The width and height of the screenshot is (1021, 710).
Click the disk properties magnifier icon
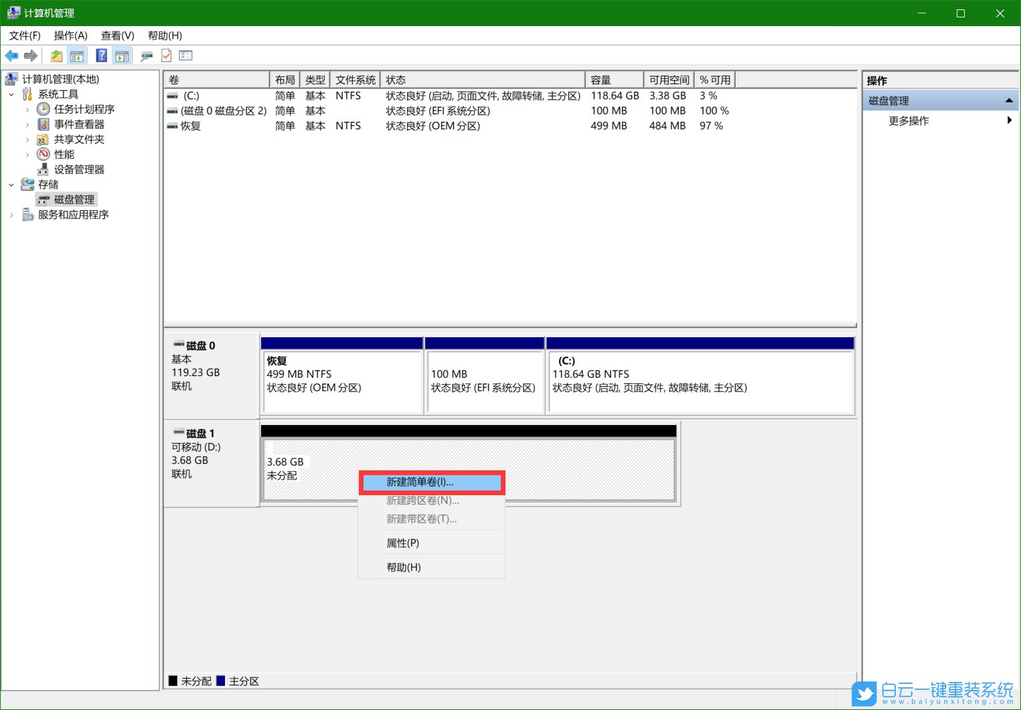point(147,56)
